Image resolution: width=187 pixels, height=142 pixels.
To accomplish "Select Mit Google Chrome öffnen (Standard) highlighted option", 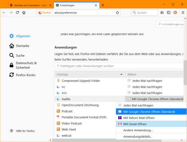I will [151, 112].
